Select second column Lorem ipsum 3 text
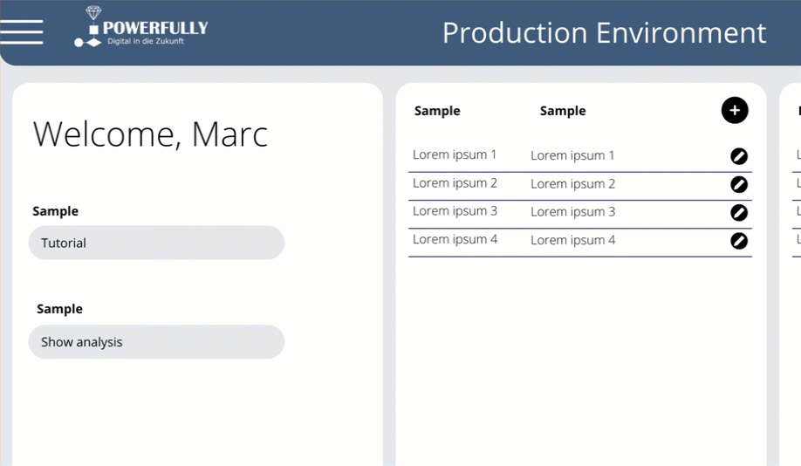The height and width of the screenshot is (466, 801). pyautogui.click(x=572, y=212)
